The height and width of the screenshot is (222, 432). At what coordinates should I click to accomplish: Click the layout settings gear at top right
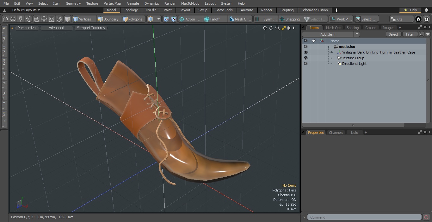coord(427,10)
